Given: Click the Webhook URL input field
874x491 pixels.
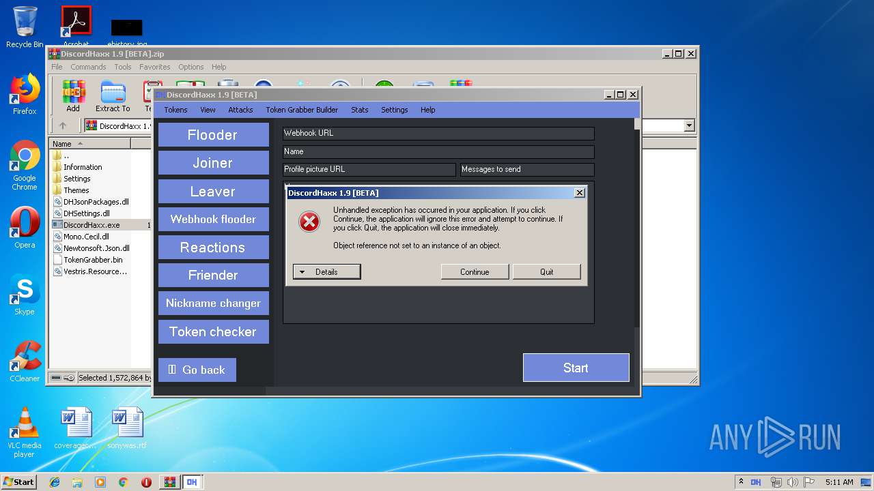Looking at the screenshot, I should (438, 134).
